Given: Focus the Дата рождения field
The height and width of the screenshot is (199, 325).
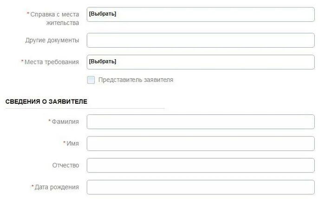Looking at the screenshot, I should tap(201, 187).
